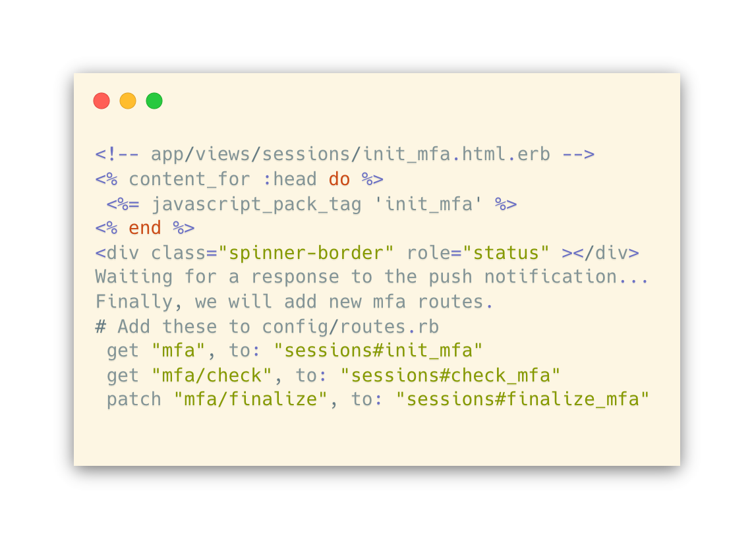Click the red close window dot
This screenshot has height=539, width=754.
click(101, 101)
